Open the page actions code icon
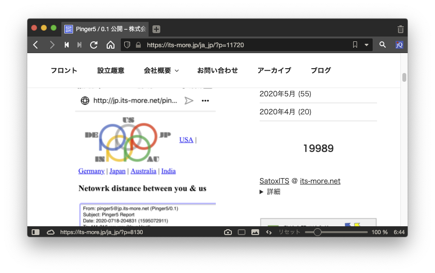The image size is (435, 273). pos(268,232)
